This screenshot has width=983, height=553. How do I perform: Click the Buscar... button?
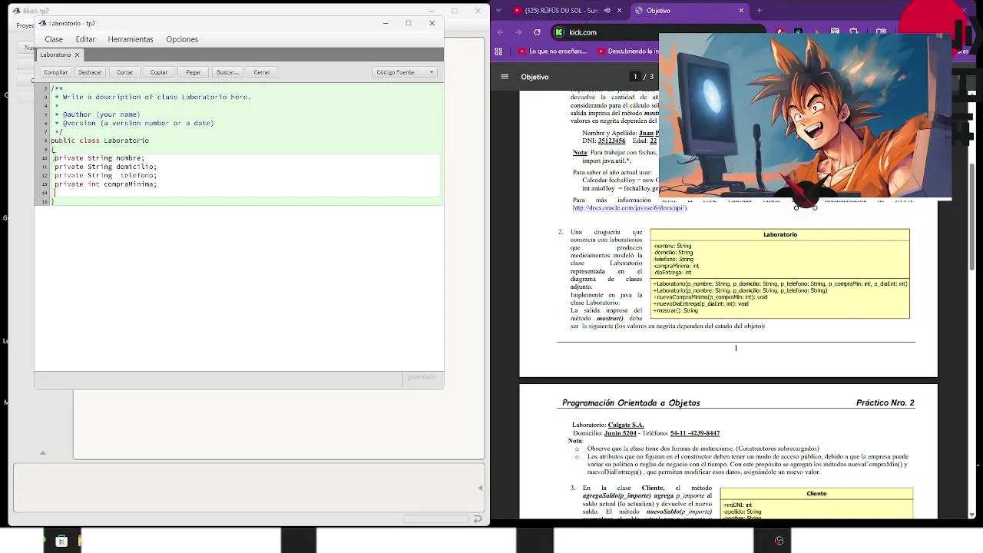(x=227, y=72)
